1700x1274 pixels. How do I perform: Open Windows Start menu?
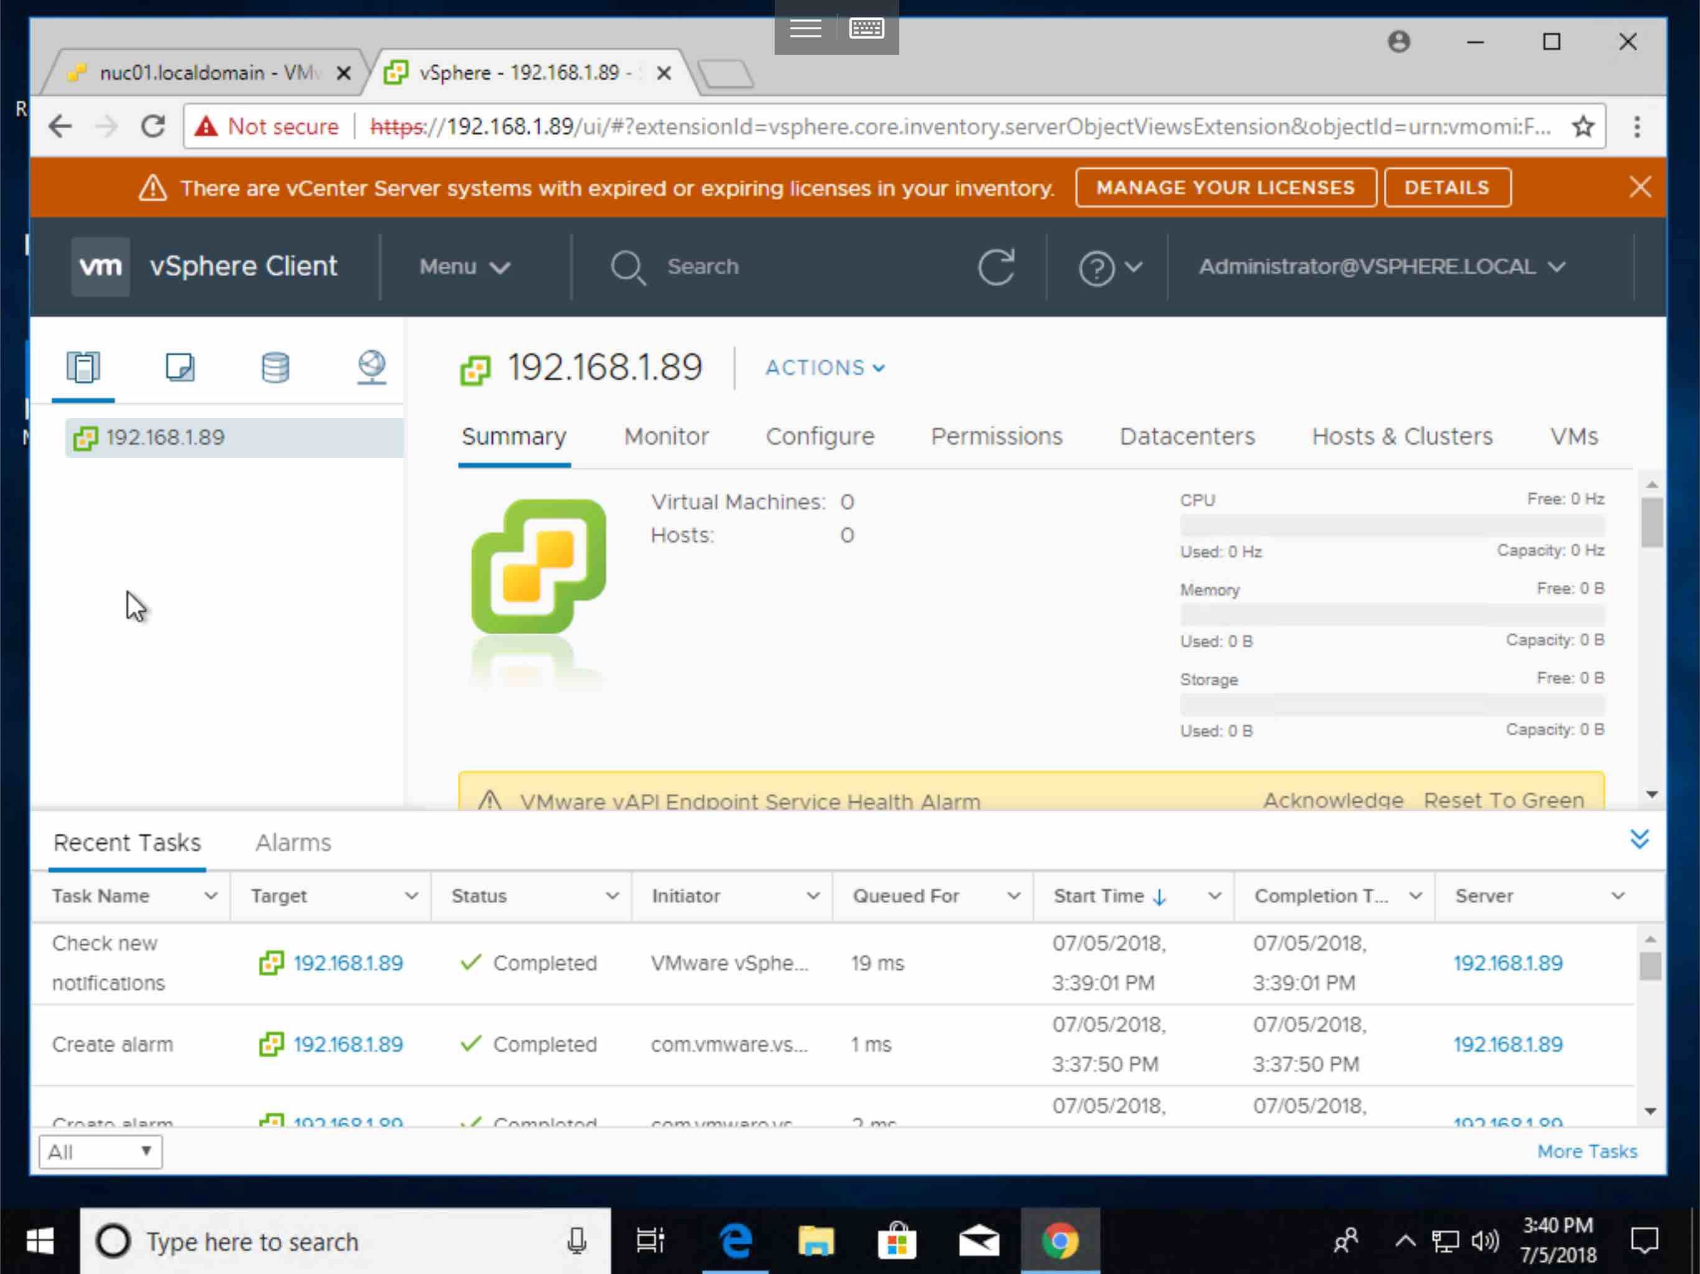[39, 1240]
